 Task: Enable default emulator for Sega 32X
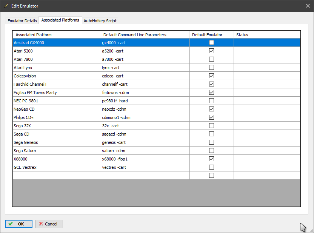(211, 126)
